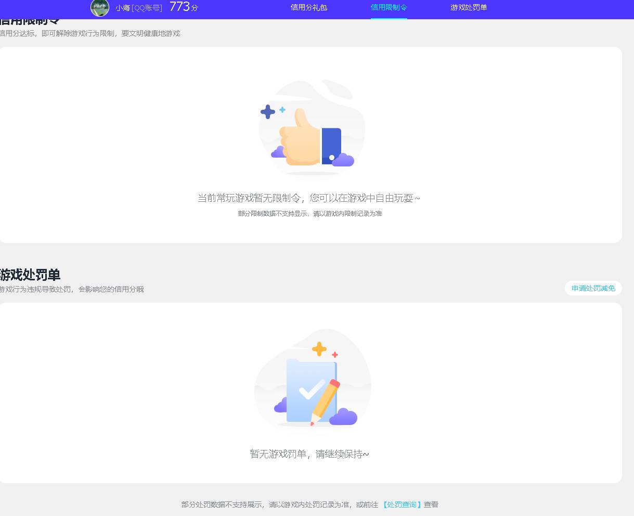Click the underline indicator below 信用限制令
The width and height of the screenshot is (634, 516).
pos(389,19)
